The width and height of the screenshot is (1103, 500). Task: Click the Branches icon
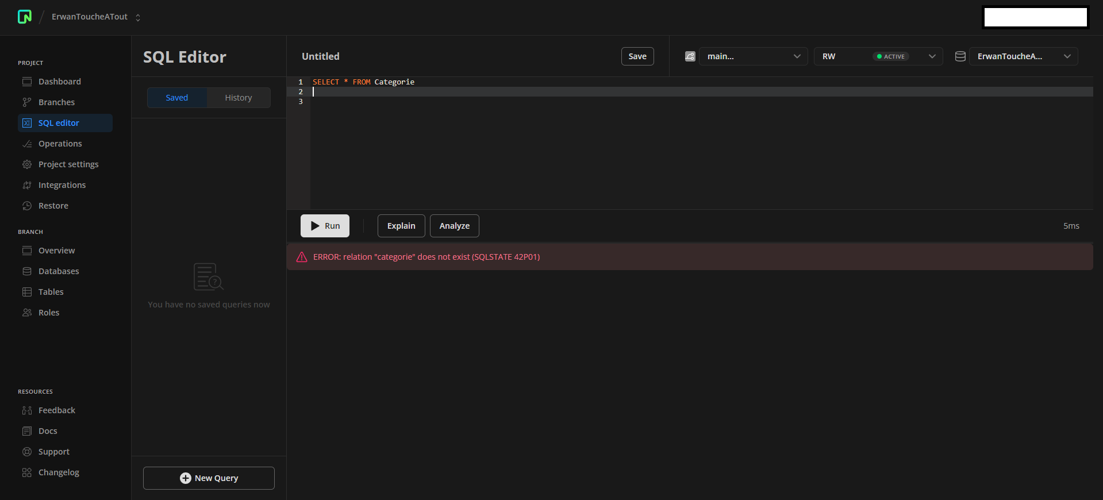[27, 102]
